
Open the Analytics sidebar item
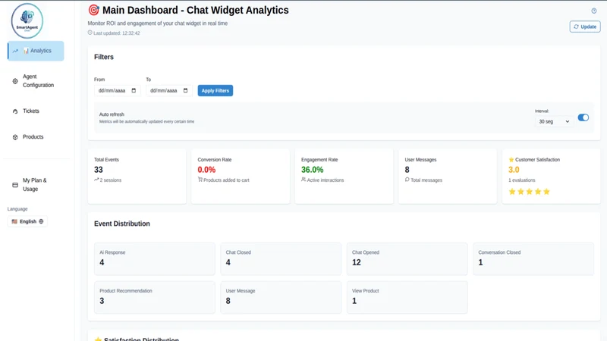(x=36, y=51)
